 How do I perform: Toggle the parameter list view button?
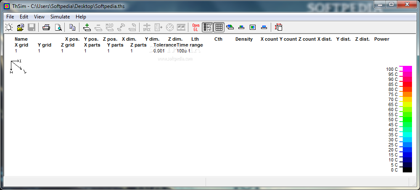[207, 27]
